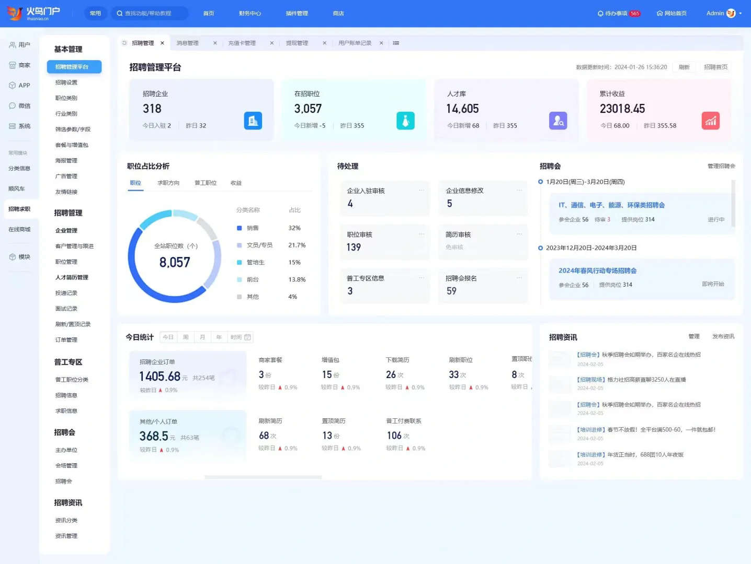Select 招聘设置 in the side menu
The height and width of the screenshot is (564, 751).
pos(66,83)
